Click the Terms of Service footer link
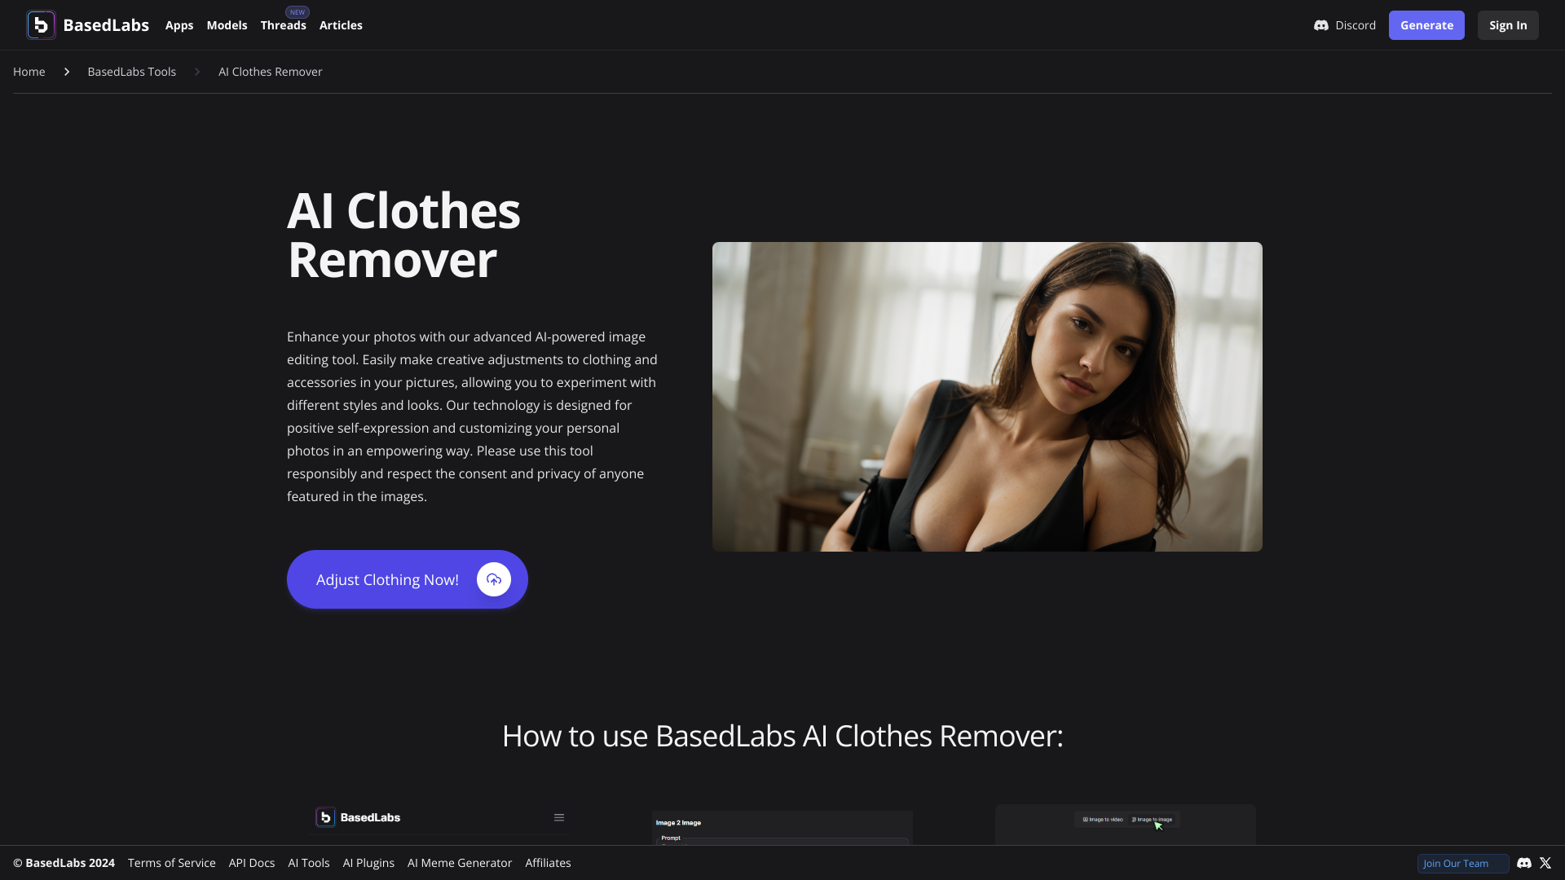 [x=172, y=863]
